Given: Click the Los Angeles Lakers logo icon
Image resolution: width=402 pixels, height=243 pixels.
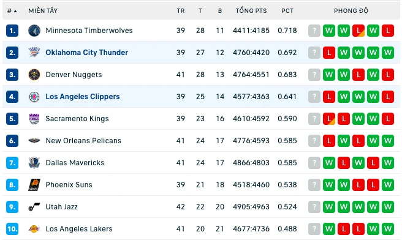Looking at the screenshot, I should [x=34, y=229].
